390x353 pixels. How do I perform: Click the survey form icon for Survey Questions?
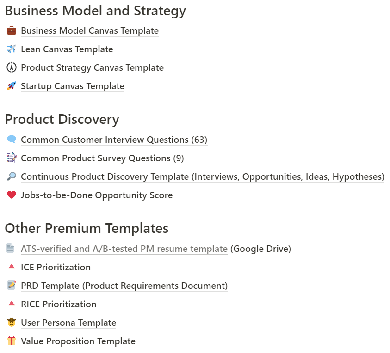pos(12,158)
